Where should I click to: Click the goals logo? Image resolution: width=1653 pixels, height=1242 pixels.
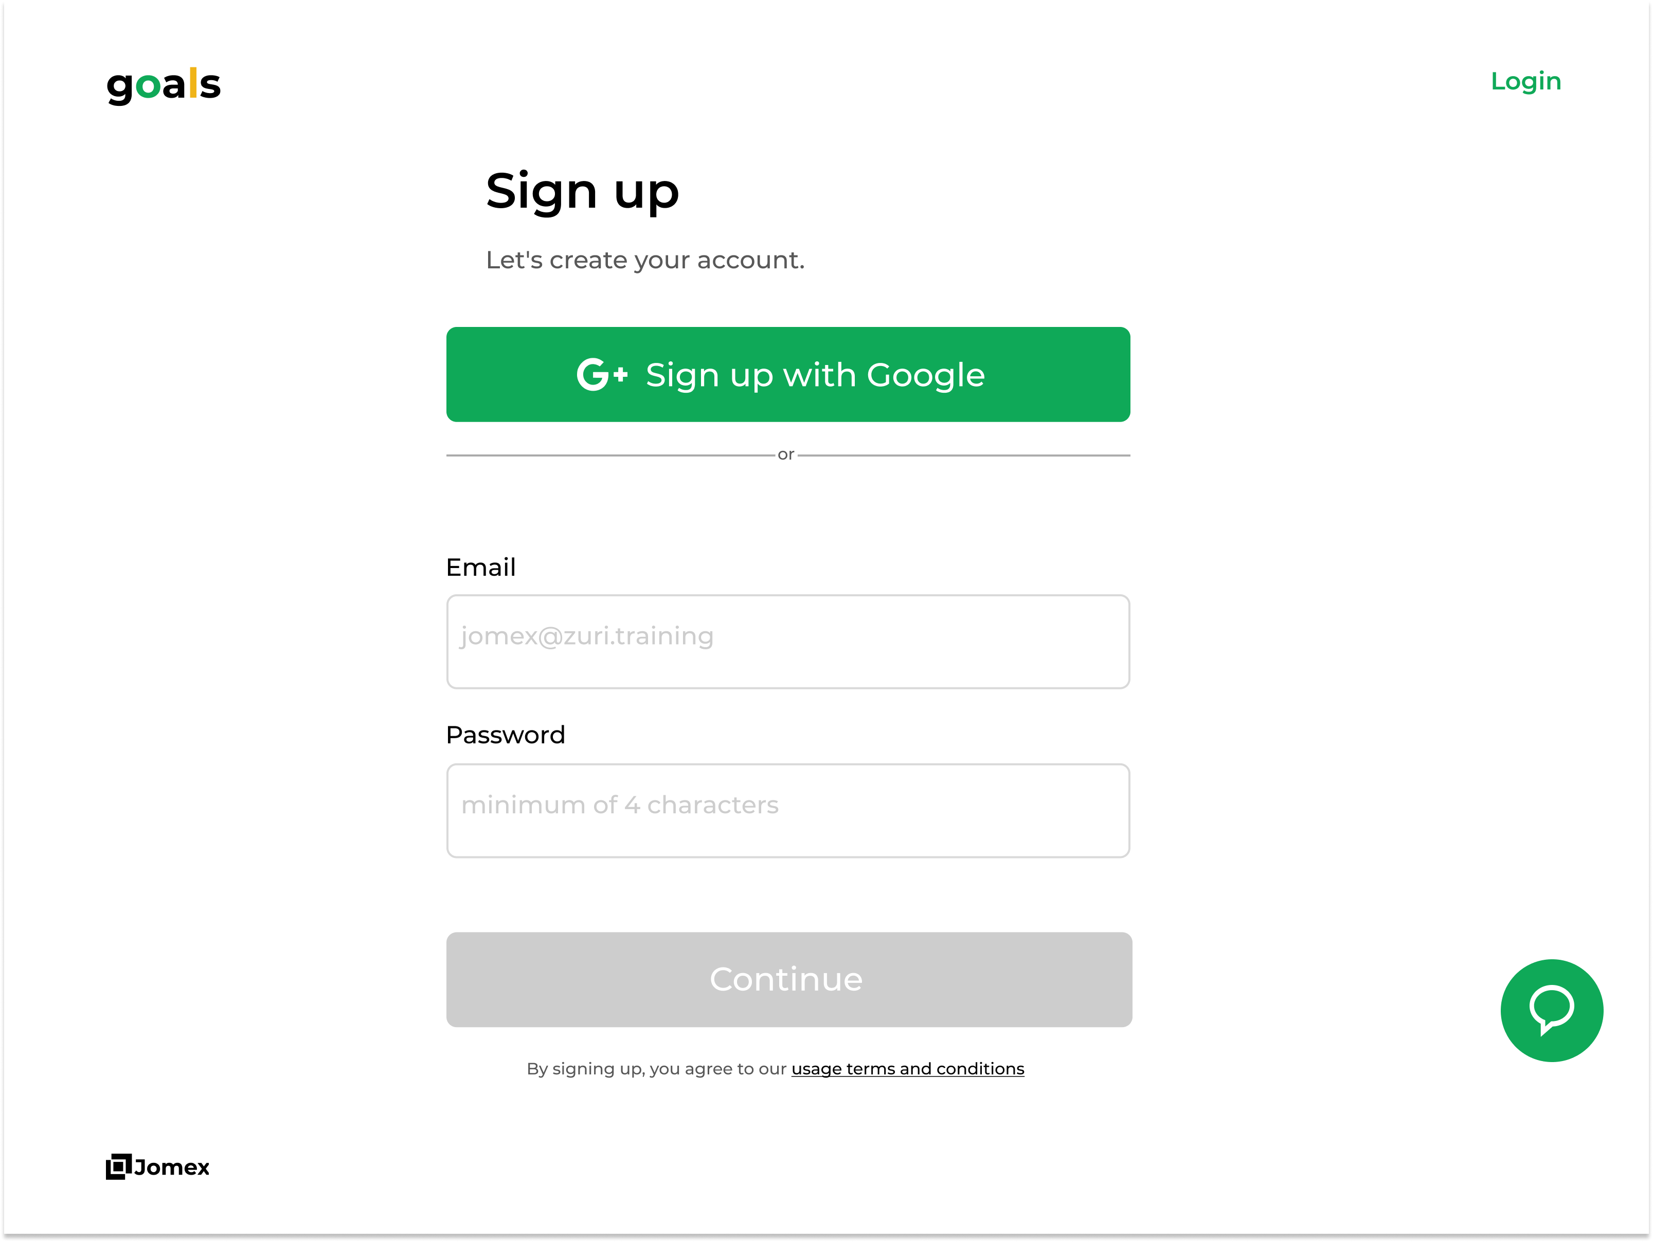(164, 84)
